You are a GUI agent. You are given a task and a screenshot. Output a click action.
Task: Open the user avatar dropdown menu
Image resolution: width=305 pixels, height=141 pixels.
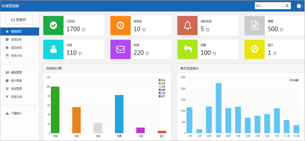tap(300, 6)
